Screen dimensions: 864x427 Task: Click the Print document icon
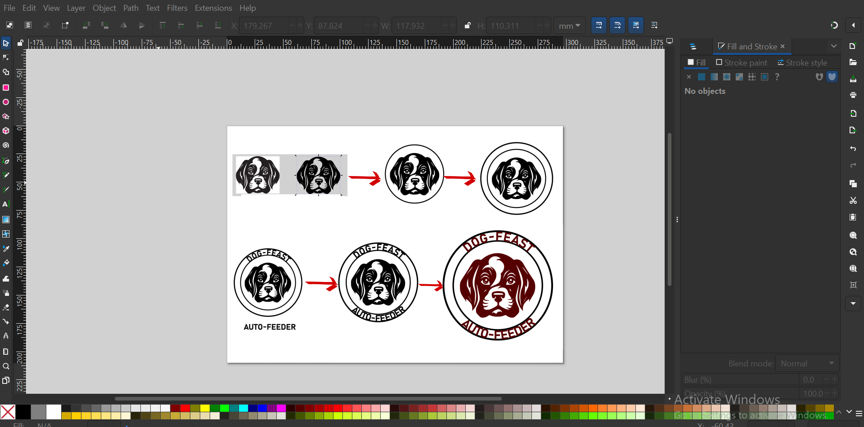(x=853, y=95)
